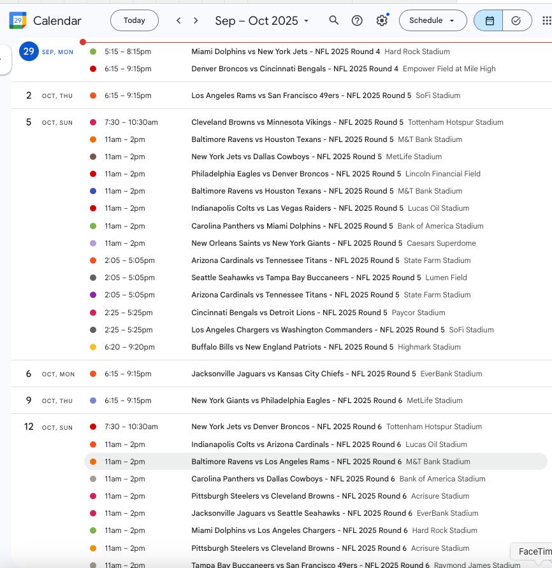552x568 pixels.
Task: Open the 2 Oct, Thu day
Action: tap(29, 96)
